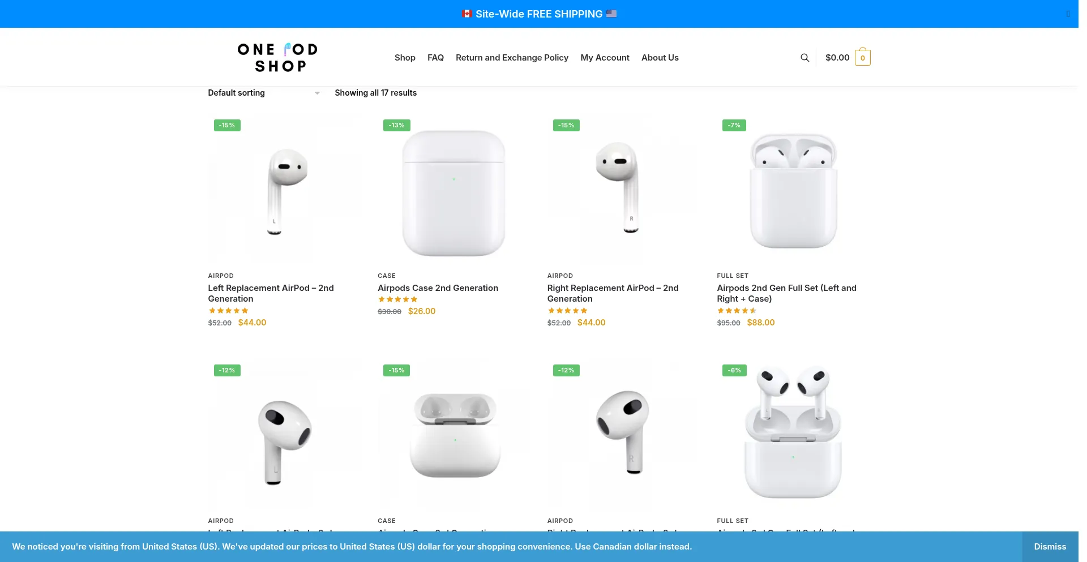Viewport: 1087px width, 562px height.
Task: Click the $0.00 cart total in header
Action: point(837,57)
